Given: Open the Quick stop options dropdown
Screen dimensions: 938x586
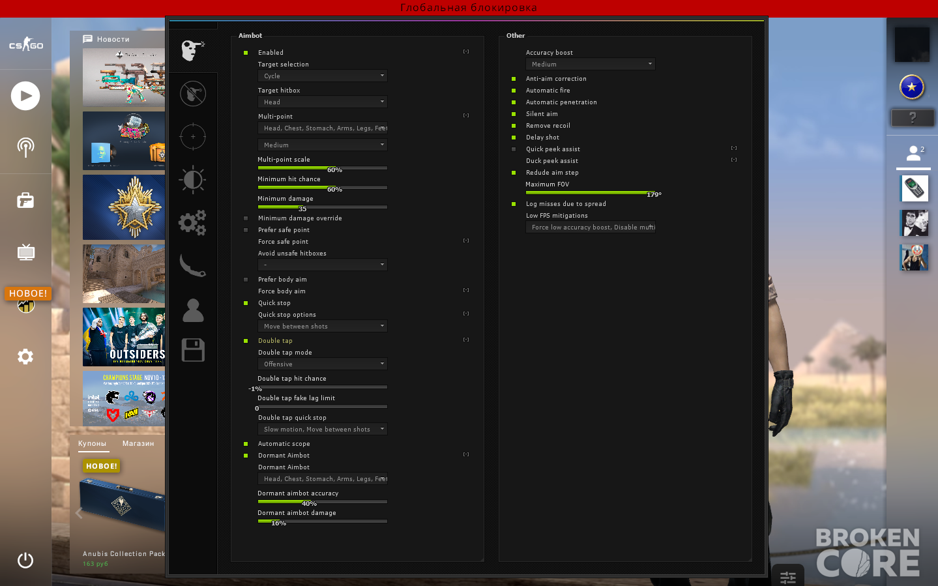Looking at the screenshot, I should coord(323,327).
